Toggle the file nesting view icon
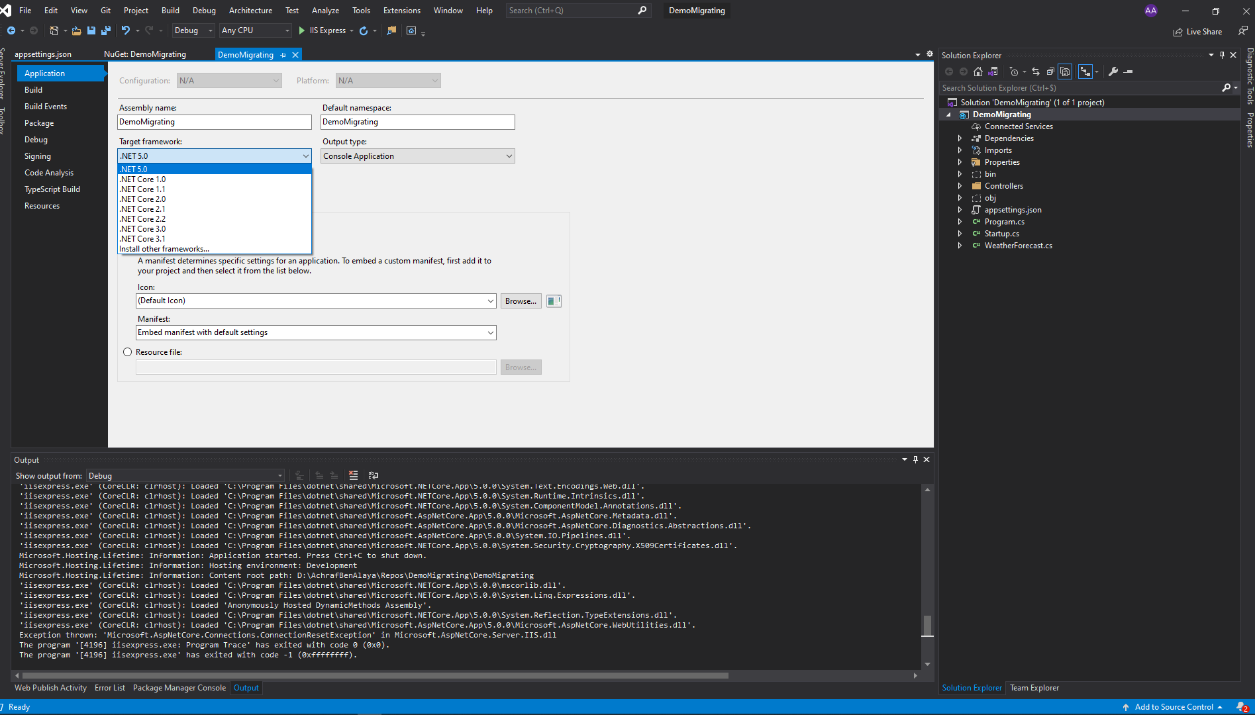 pyautogui.click(x=1085, y=71)
